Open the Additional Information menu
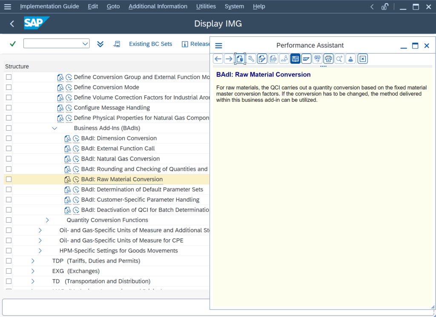Screen dimensions: 436x317 click(x=158, y=6)
